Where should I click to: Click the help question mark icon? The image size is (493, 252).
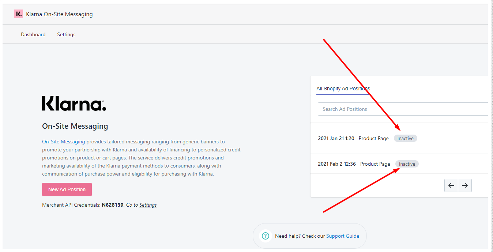click(x=266, y=236)
